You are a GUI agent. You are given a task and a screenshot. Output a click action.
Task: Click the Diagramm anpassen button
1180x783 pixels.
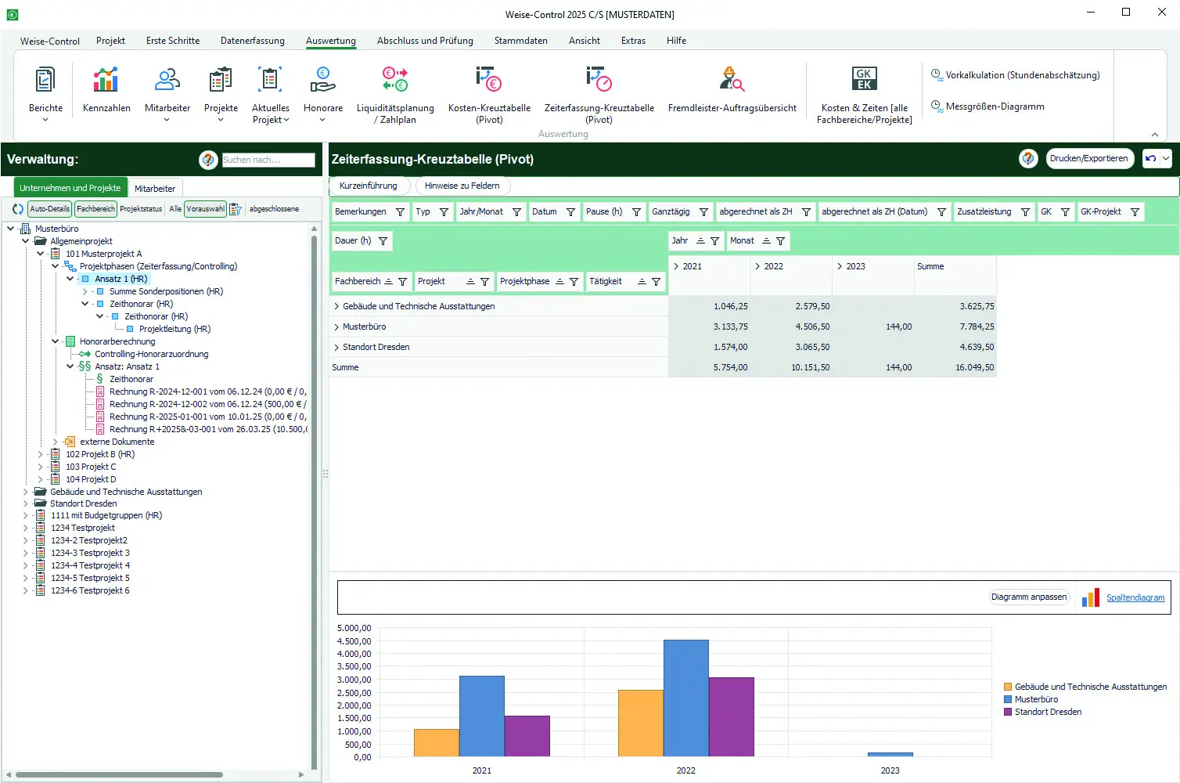pos(1028,597)
